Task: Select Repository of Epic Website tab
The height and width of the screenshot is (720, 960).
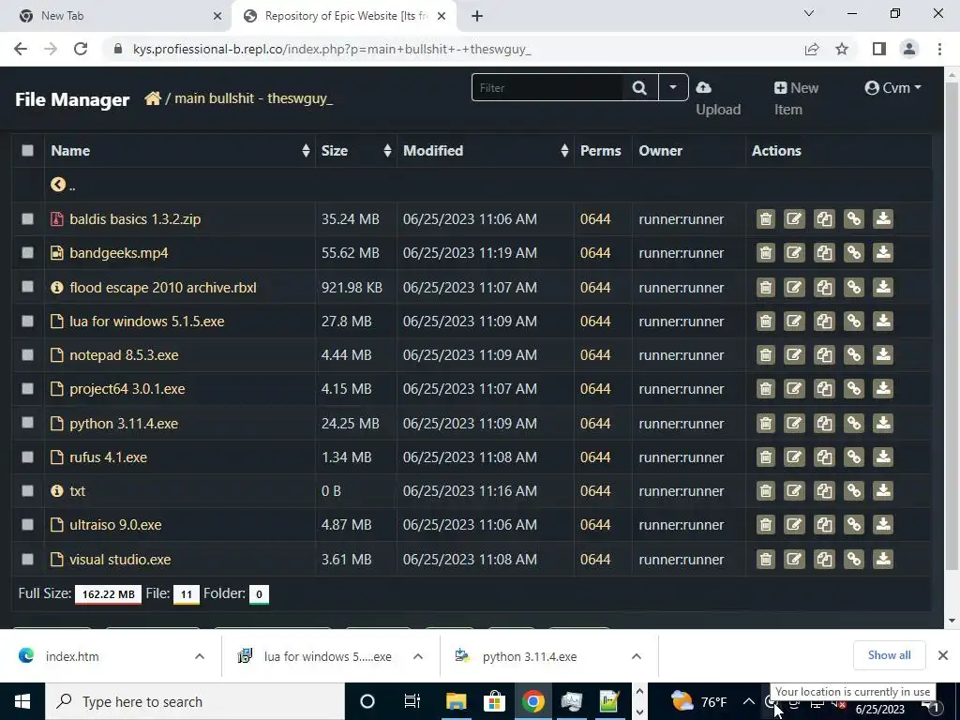Action: click(x=344, y=16)
